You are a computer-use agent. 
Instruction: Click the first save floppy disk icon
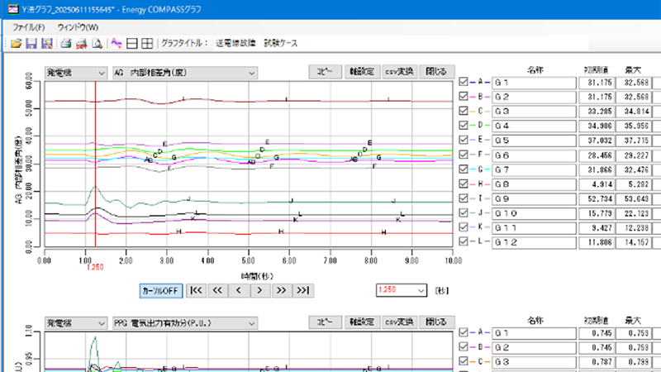click(x=31, y=43)
